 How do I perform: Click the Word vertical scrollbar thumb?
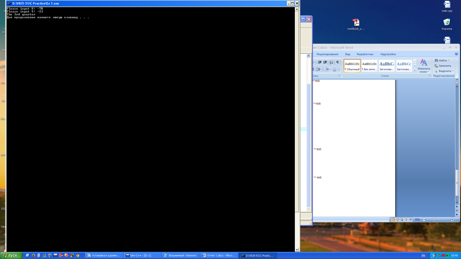(457, 183)
